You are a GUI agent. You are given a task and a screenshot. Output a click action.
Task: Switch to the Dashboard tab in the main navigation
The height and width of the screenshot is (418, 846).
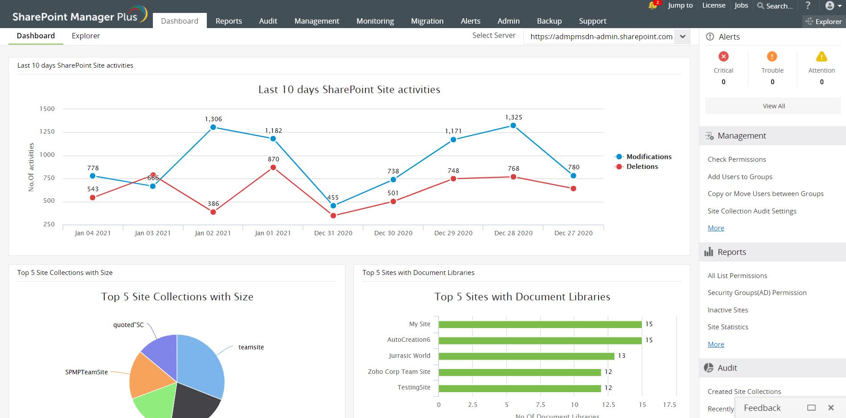[x=180, y=21]
